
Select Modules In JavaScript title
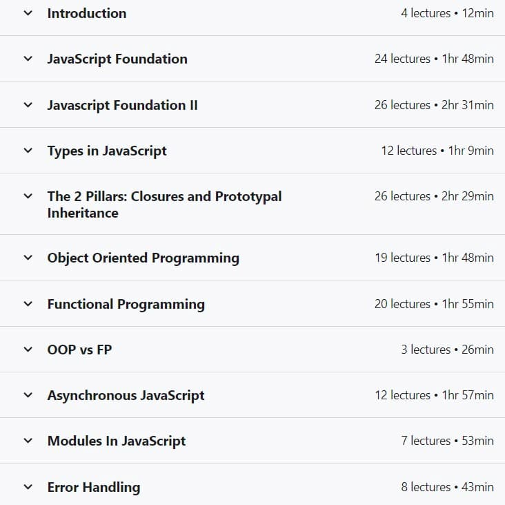pyautogui.click(x=117, y=441)
